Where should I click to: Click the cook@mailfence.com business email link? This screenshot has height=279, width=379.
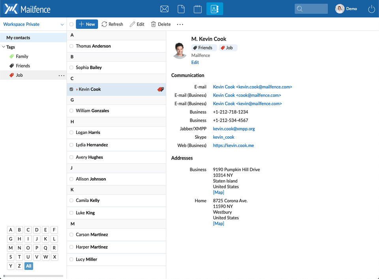click(x=247, y=95)
